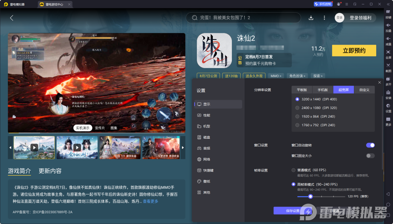Switch to 超宽屏 resolution tab
This screenshot has height=224, width=393.
pyautogui.click(x=344, y=90)
